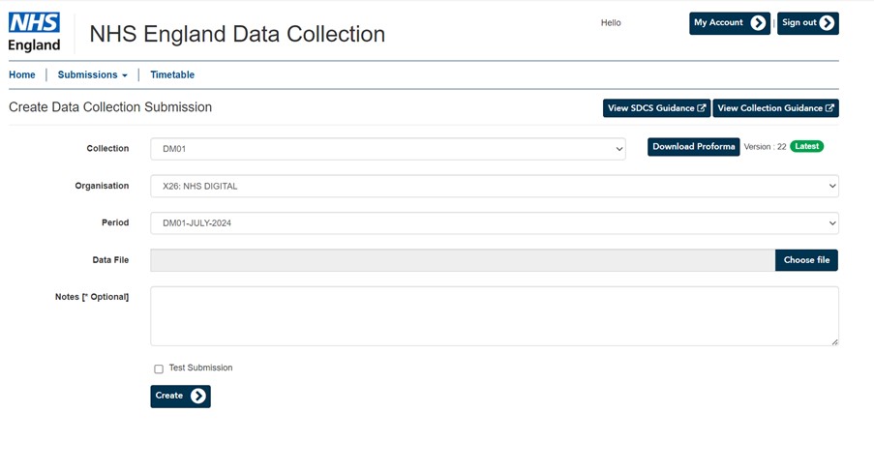Click the NHS England Data Collection heading
Viewport: 874px width, 472px height.
pyautogui.click(x=237, y=34)
